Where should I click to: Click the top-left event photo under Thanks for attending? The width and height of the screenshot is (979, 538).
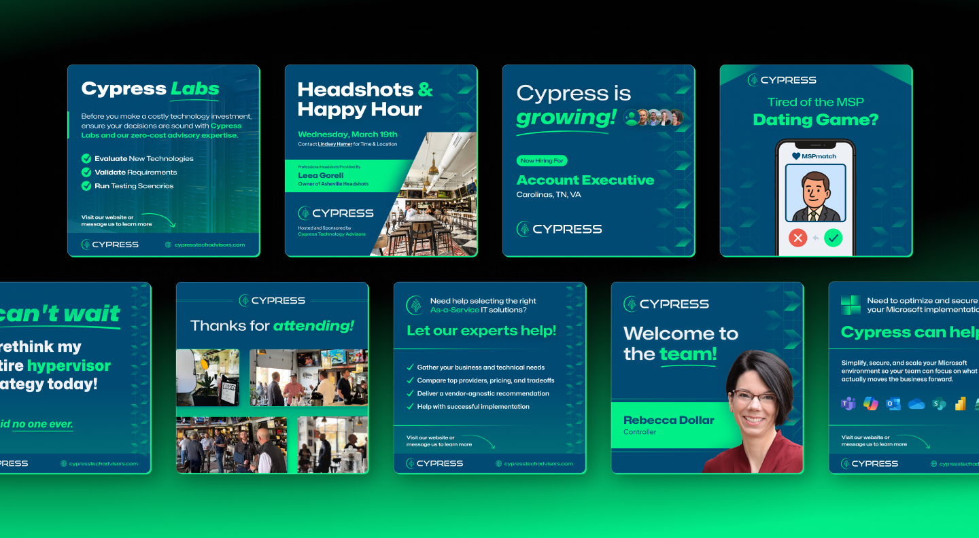(x=208, y=378)
